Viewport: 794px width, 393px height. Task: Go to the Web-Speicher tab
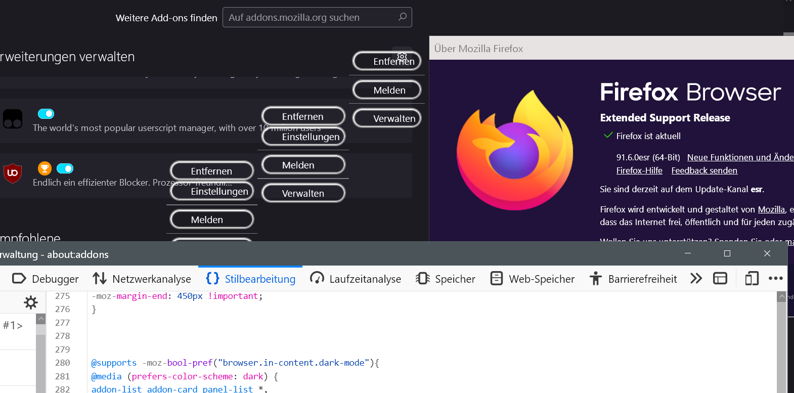point(532,279)
